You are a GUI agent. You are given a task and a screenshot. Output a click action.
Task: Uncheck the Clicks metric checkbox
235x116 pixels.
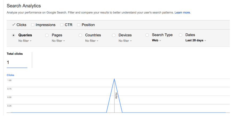click(14, 25)
